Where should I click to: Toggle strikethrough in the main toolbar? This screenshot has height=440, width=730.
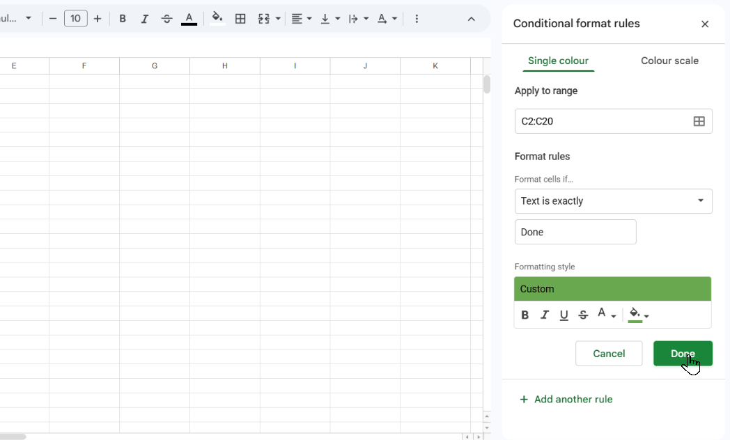click(166, 19)
